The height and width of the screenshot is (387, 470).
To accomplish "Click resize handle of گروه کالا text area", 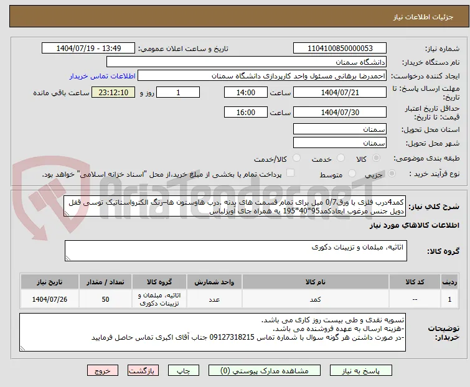I will tap(68, 258).
